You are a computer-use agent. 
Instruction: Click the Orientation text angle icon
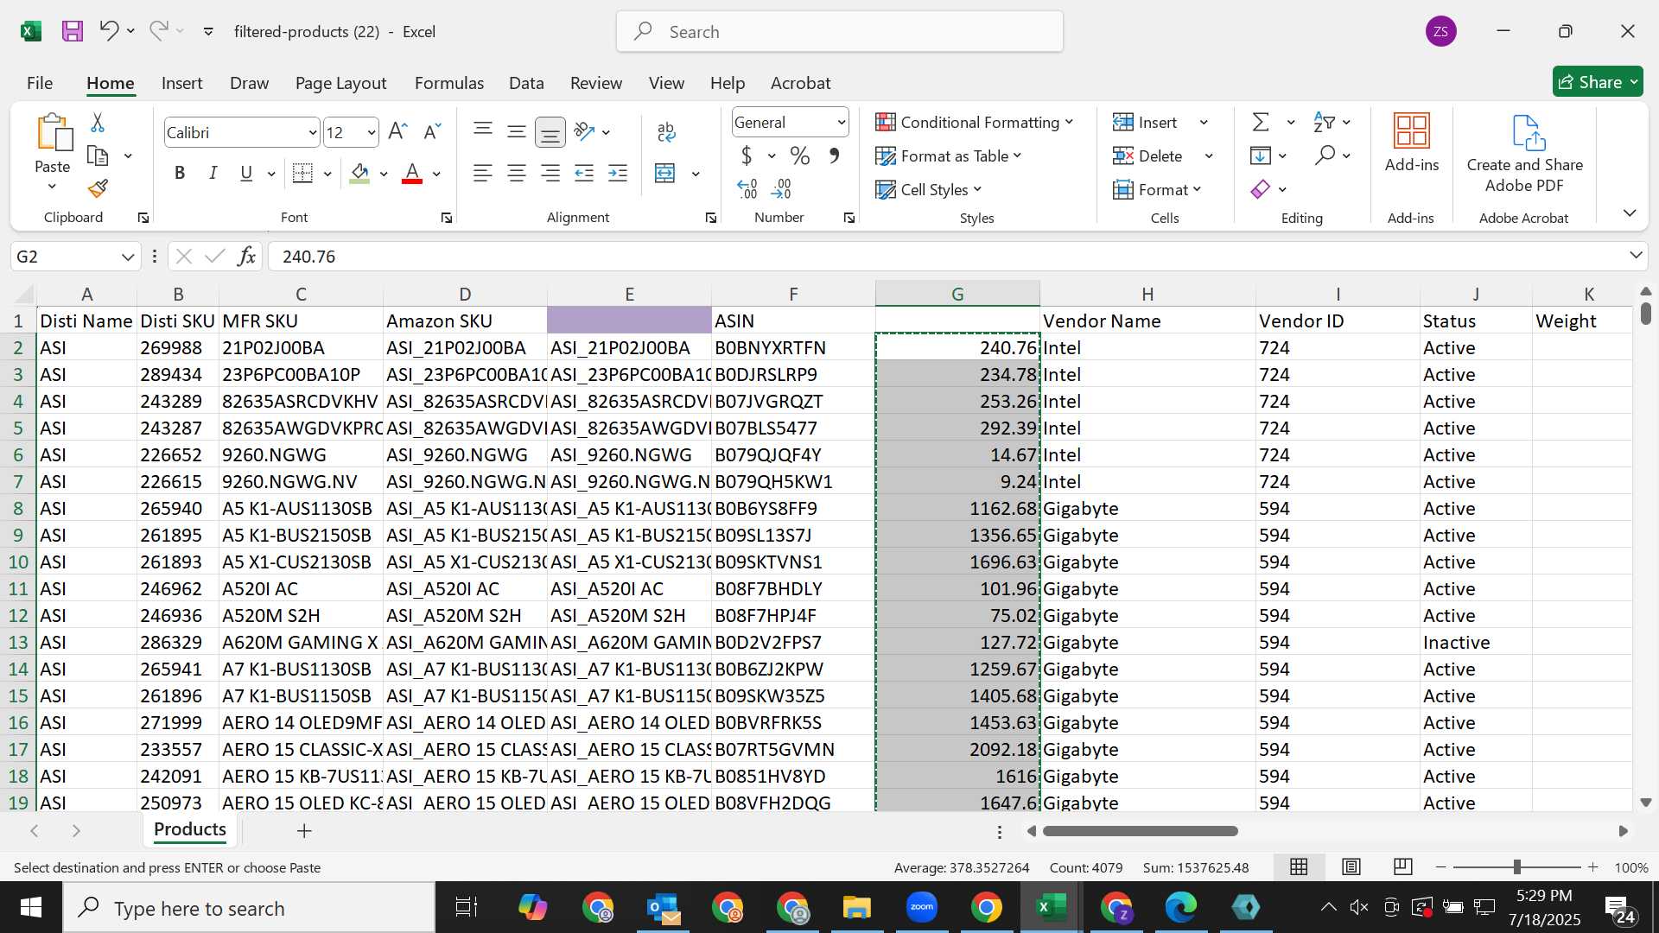pyautogui.click(x=585, y=131)
